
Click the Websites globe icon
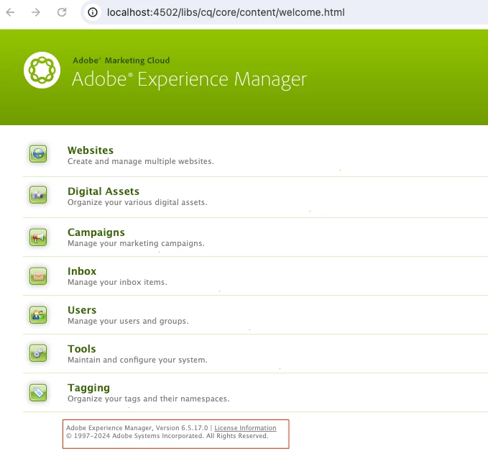(38, 154)
